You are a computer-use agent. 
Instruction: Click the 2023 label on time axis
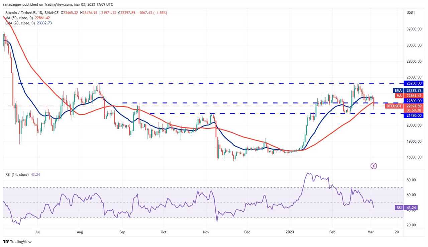point(290,232)
